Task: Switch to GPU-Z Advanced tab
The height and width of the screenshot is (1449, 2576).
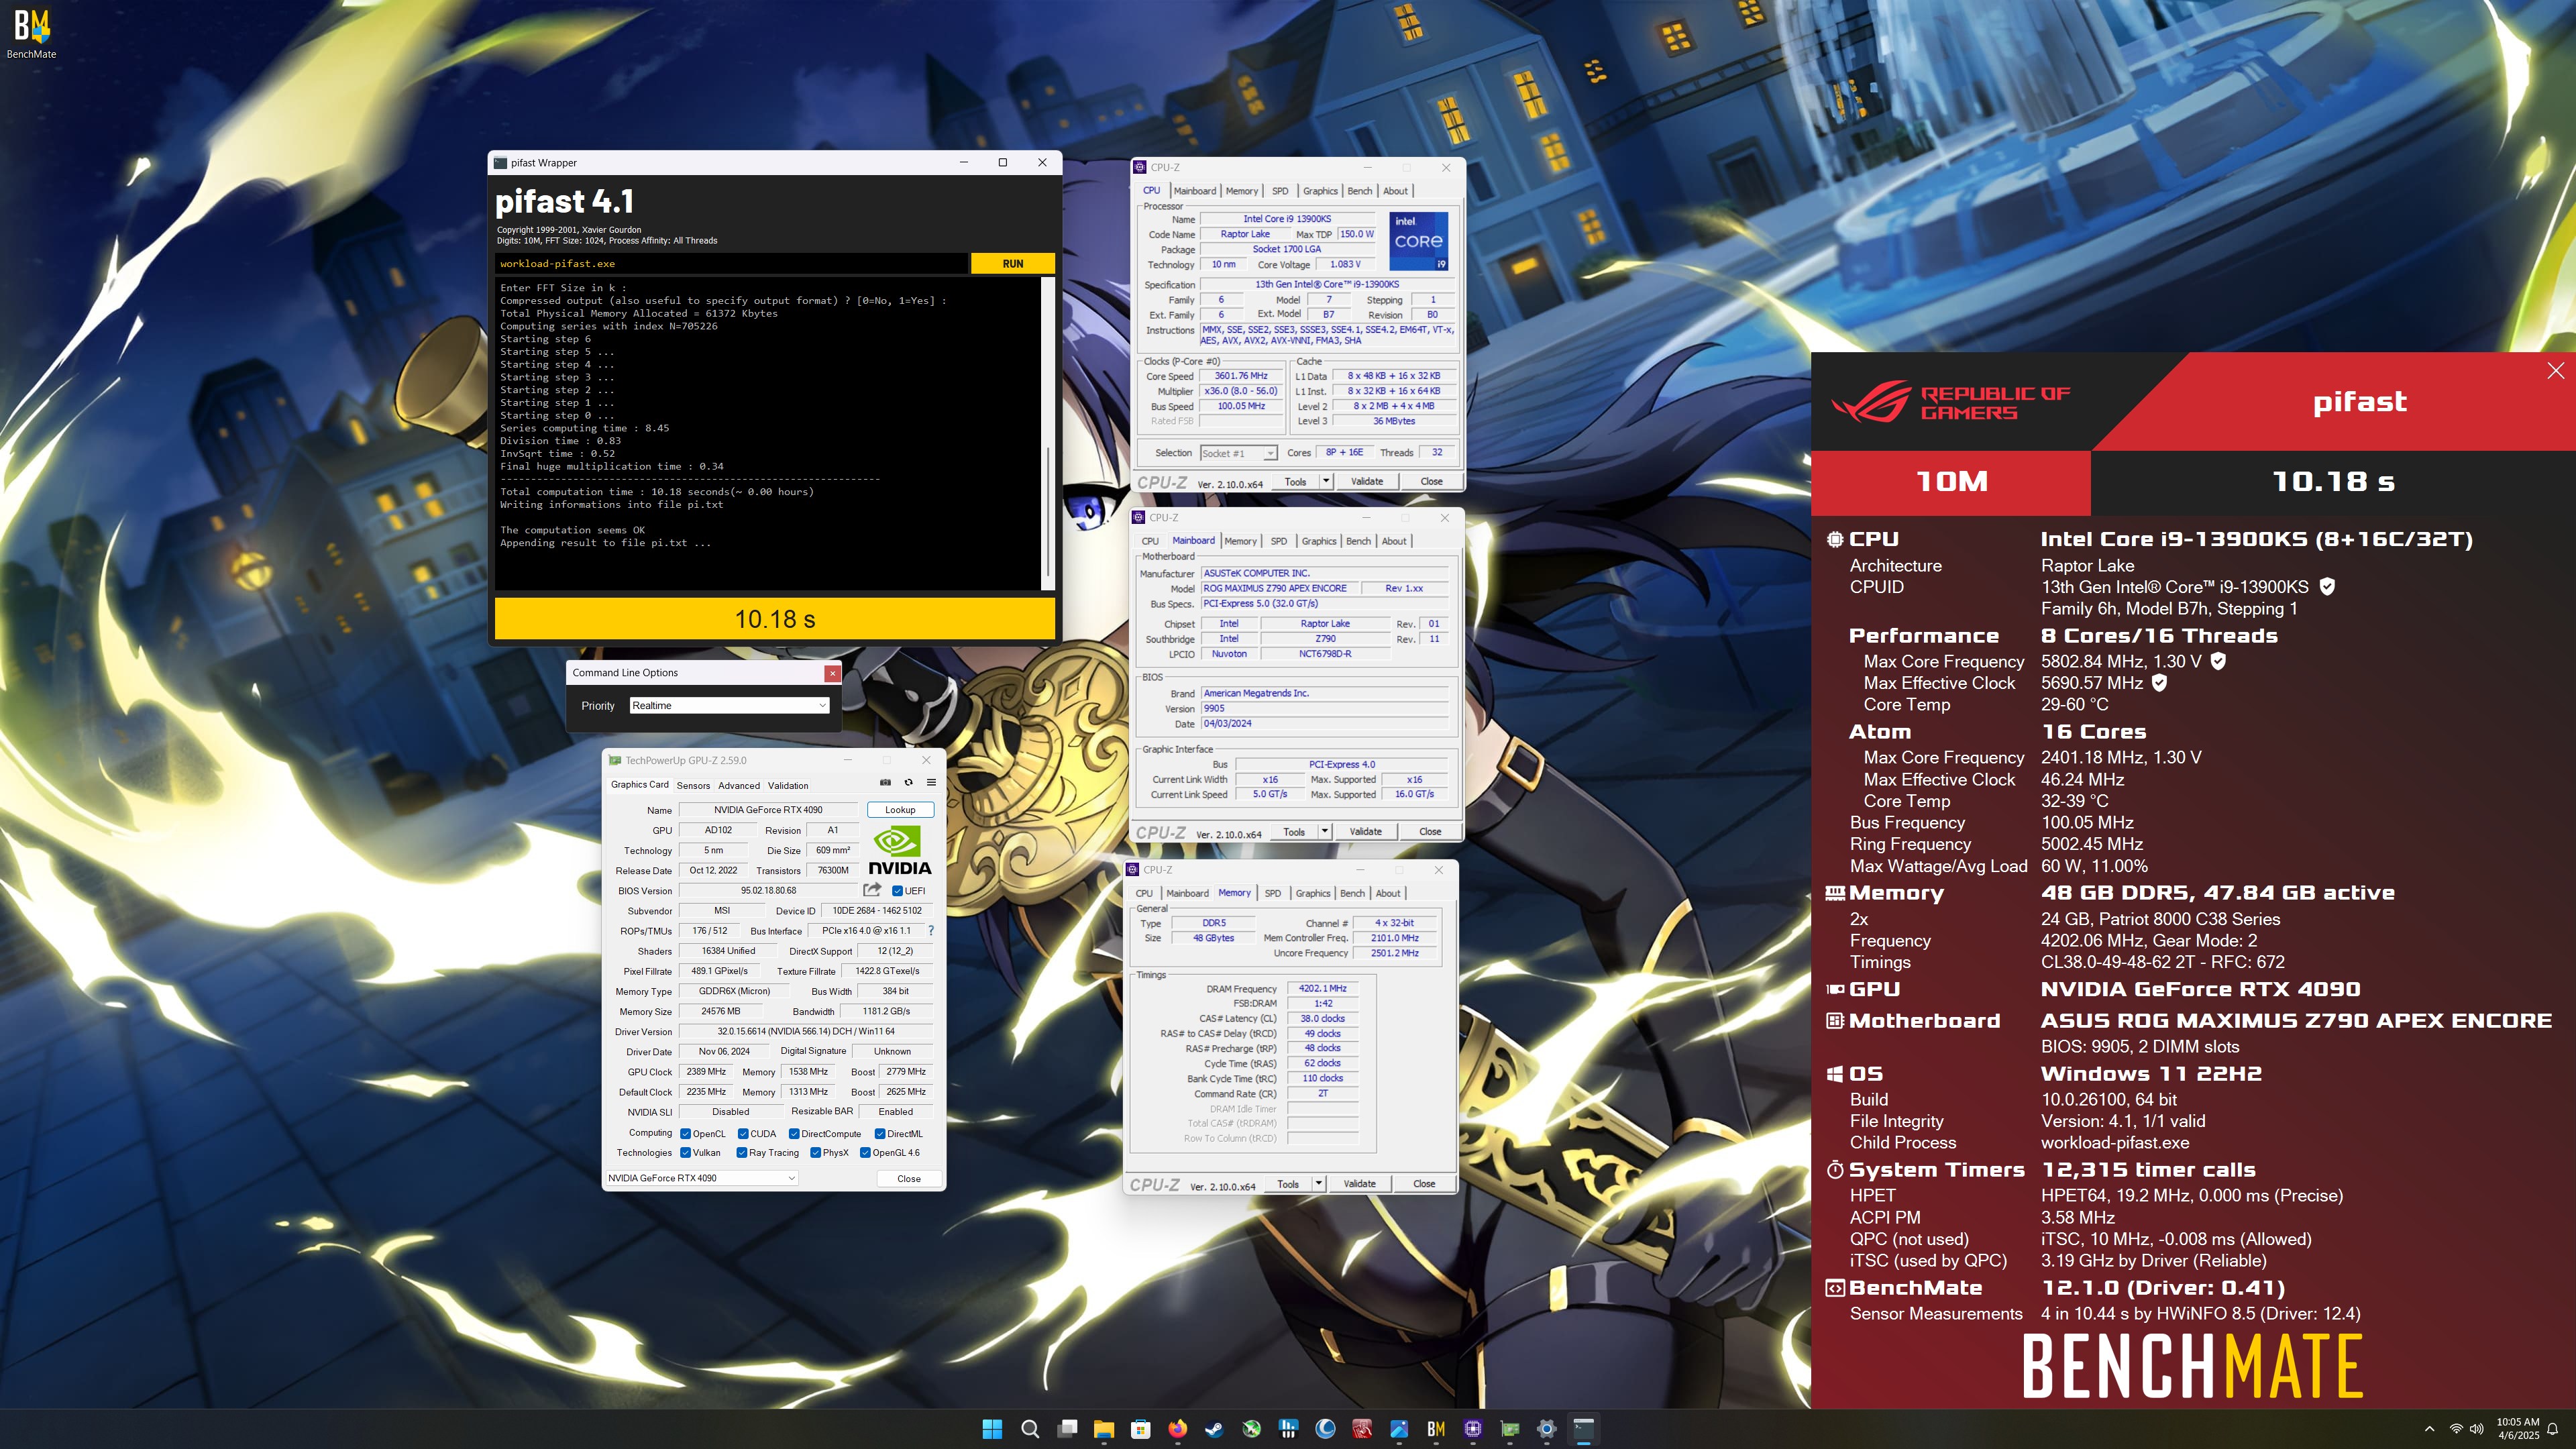Action: 739,786
